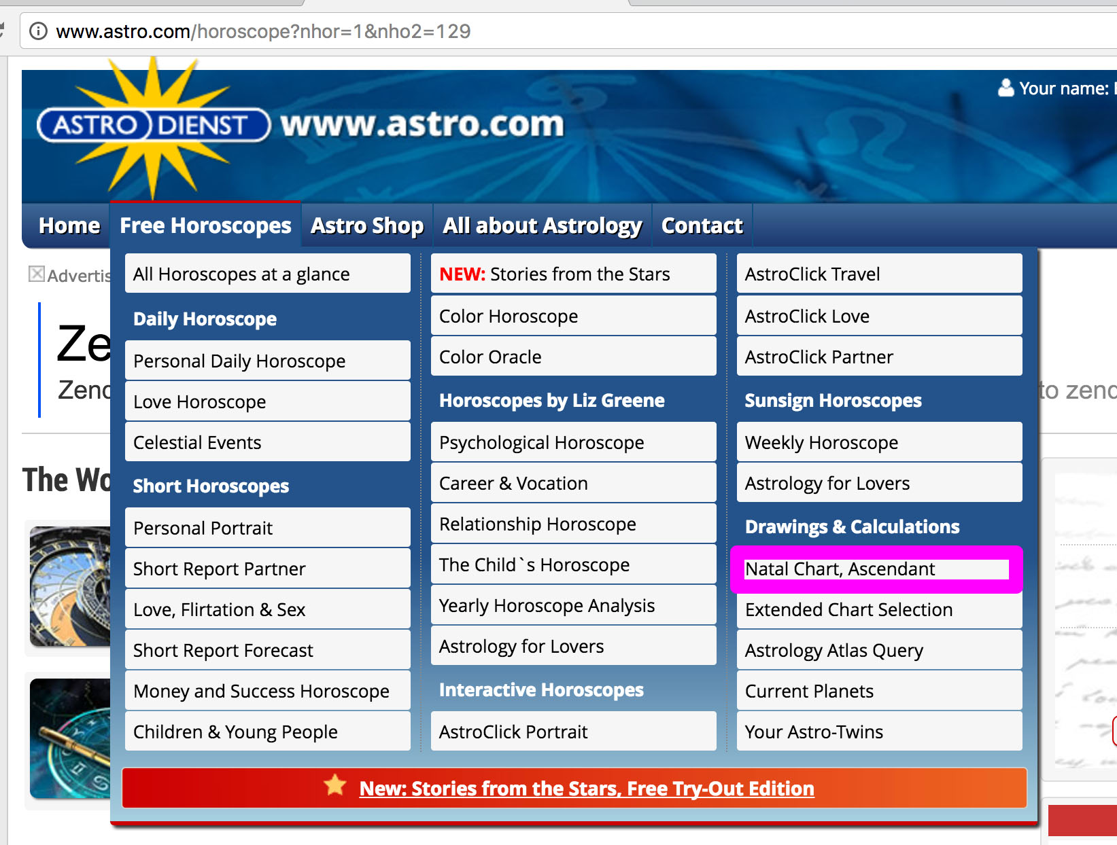Select Career & Vocation
This screenshot has width=1117, height=845.
[574, 483]
